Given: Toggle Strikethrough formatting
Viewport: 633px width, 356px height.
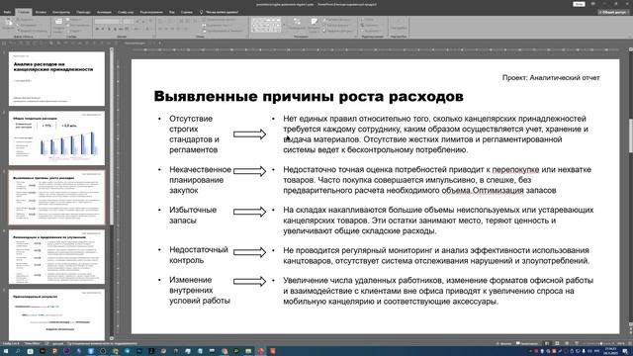Looking at the screenshot, I should point(121,29).
